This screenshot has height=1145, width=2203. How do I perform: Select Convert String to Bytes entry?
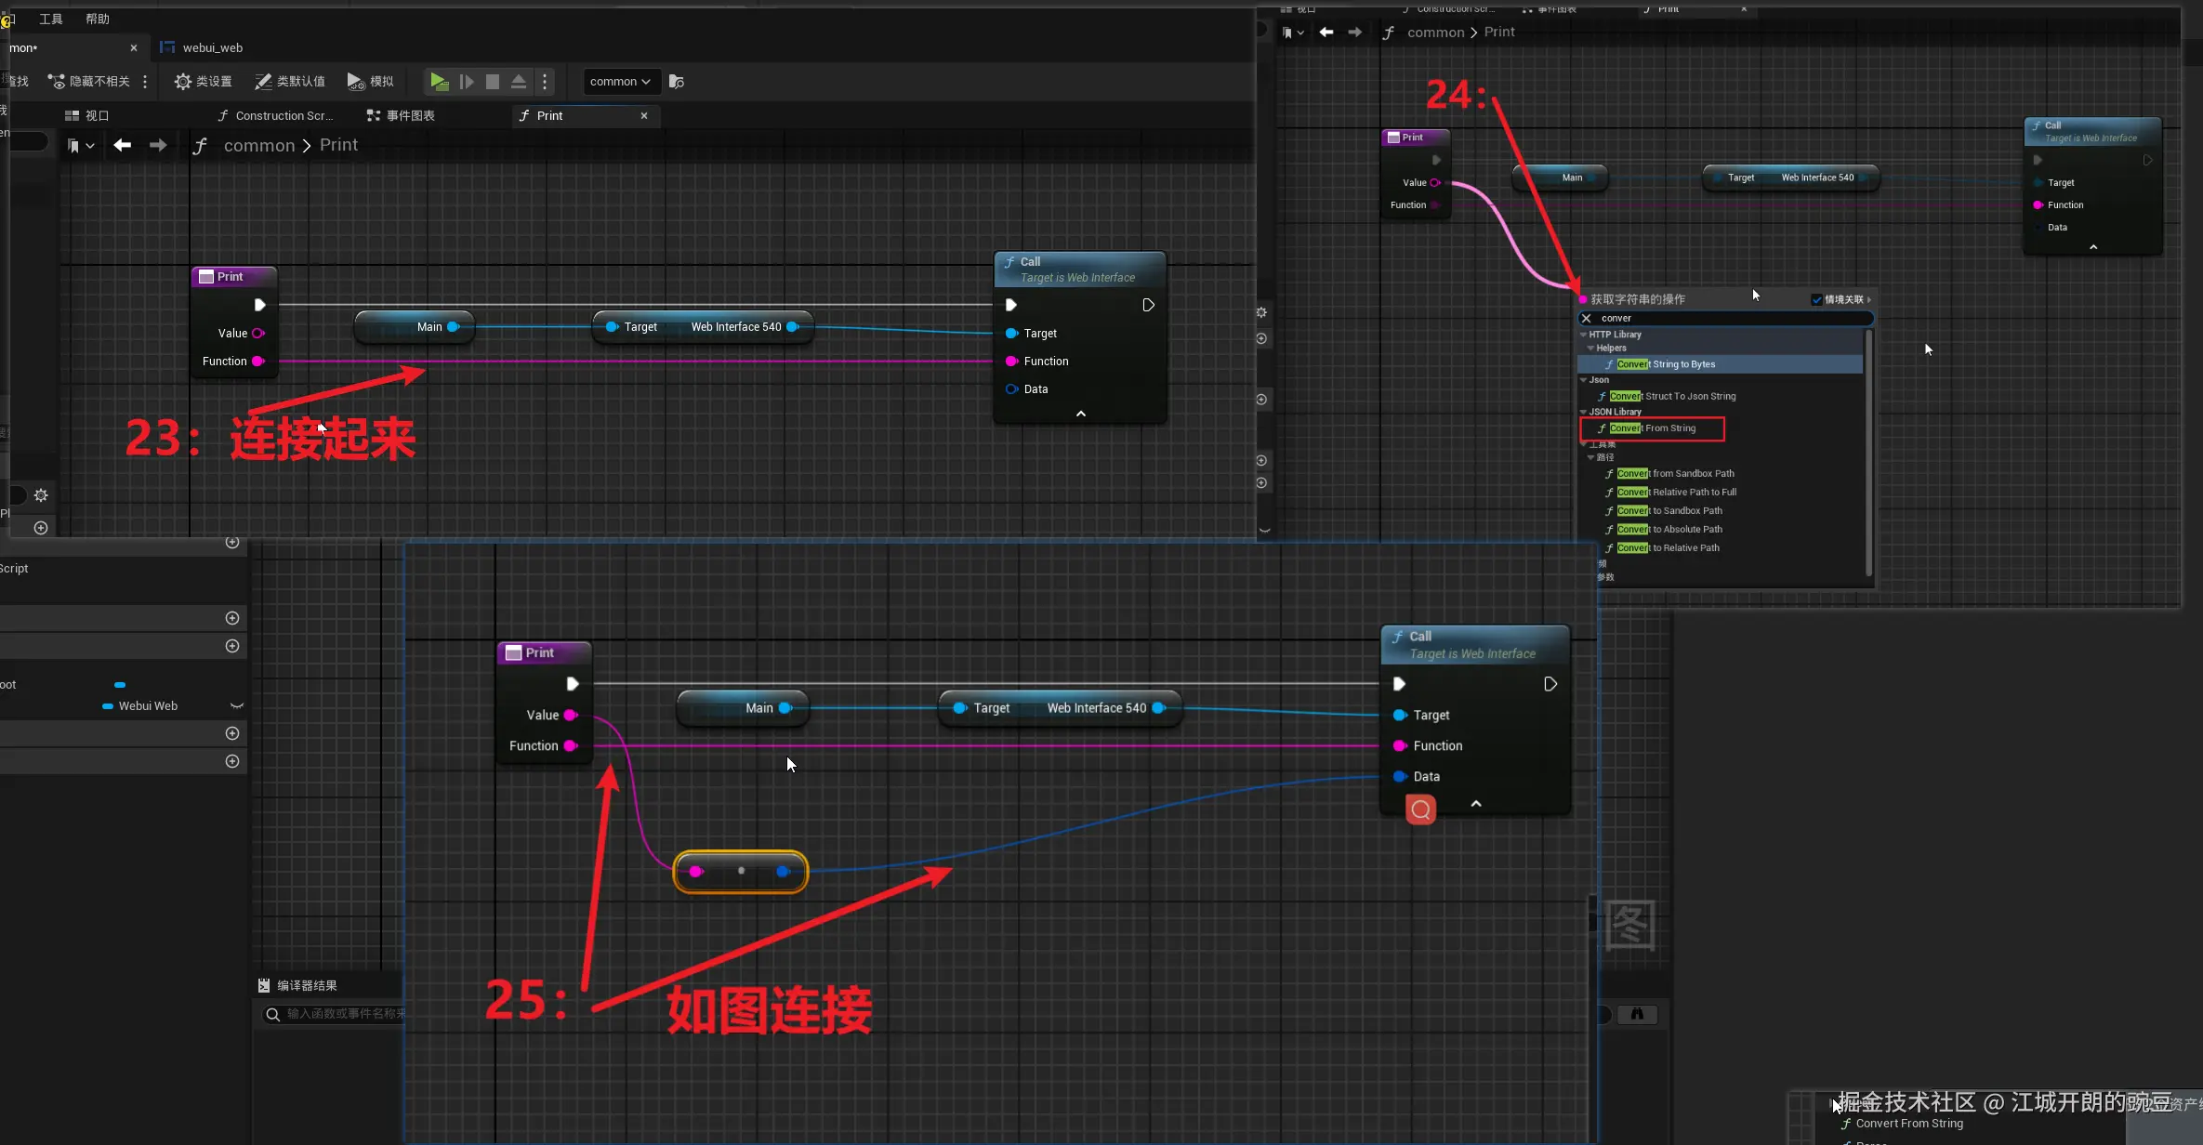(x=1666, y=364)
